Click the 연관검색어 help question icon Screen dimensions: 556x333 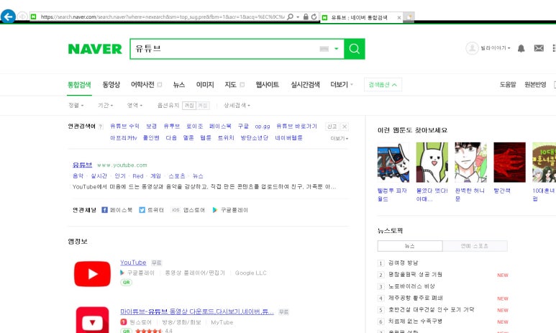point(101,127)
